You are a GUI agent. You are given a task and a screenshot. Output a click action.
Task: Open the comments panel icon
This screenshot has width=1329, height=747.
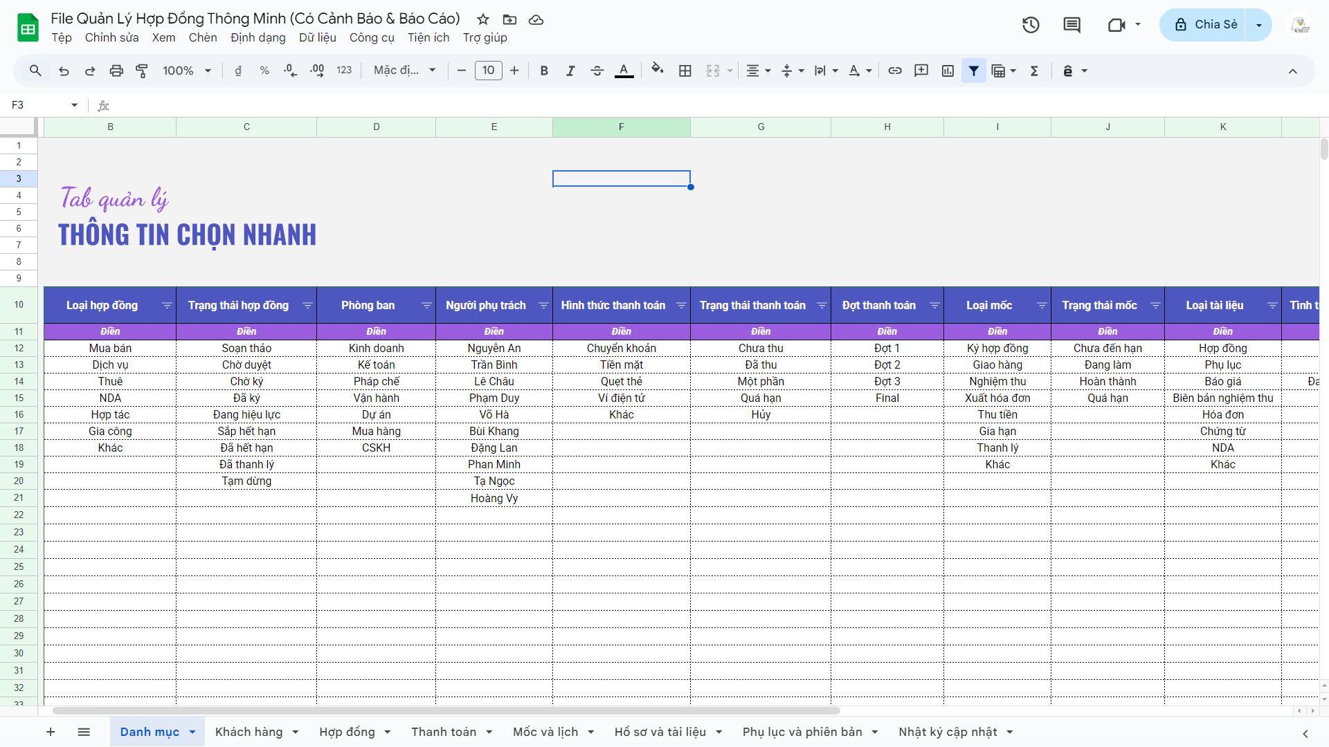point(1072,25)
